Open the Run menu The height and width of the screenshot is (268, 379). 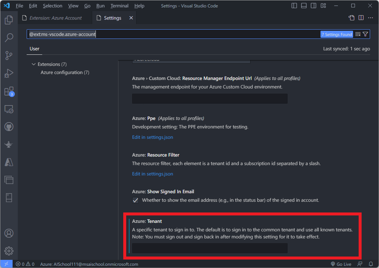pyautogui.click(x=100, y=6)
